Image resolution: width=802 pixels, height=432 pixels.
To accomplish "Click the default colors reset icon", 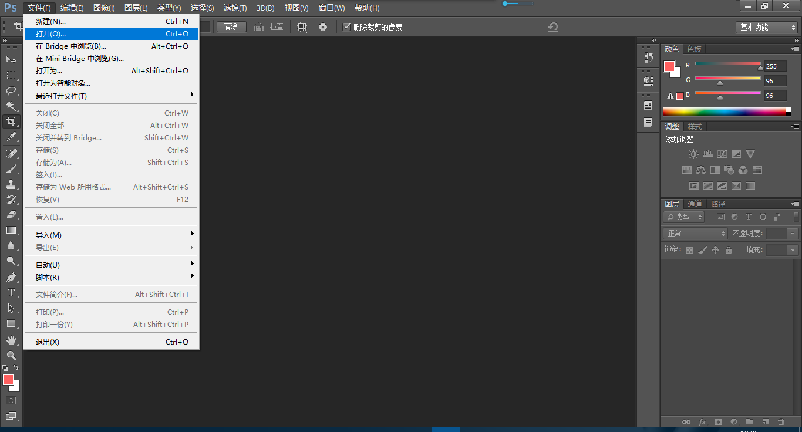I will pyautogui.click(x=6, y=368).
